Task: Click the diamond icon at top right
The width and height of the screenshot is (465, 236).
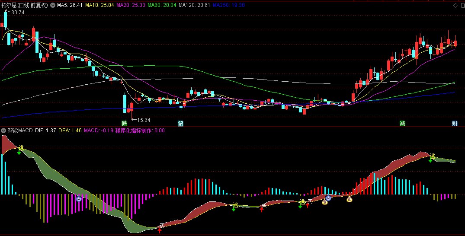Action: (x=456, y=5)
